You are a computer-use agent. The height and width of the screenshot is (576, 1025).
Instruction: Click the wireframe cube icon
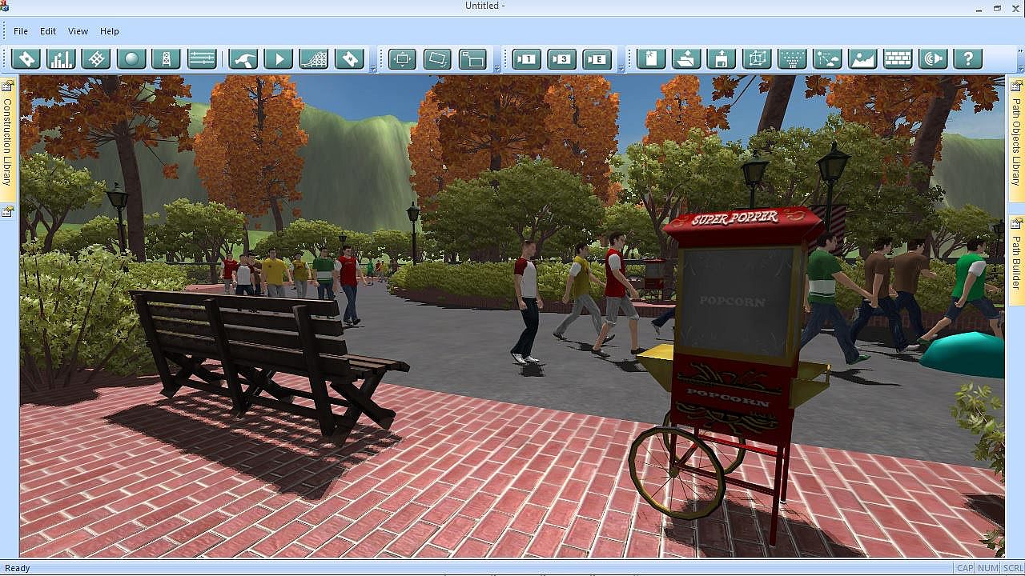(x=757, y=58)
